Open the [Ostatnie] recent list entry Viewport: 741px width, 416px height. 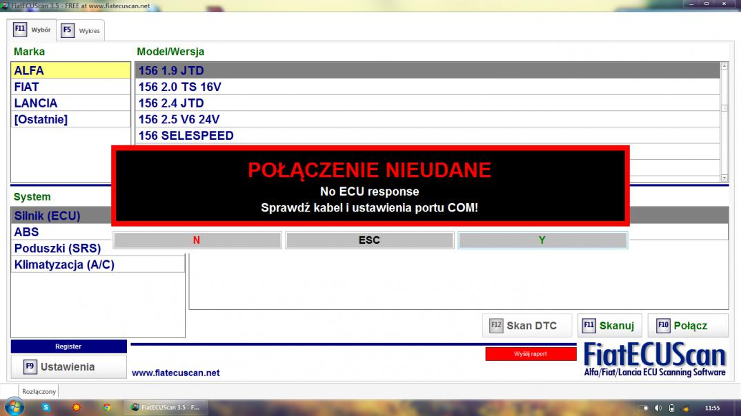click(x=70, y=119)
